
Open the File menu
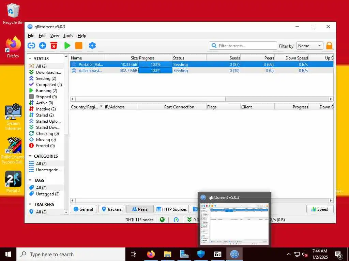coord(31,35)
